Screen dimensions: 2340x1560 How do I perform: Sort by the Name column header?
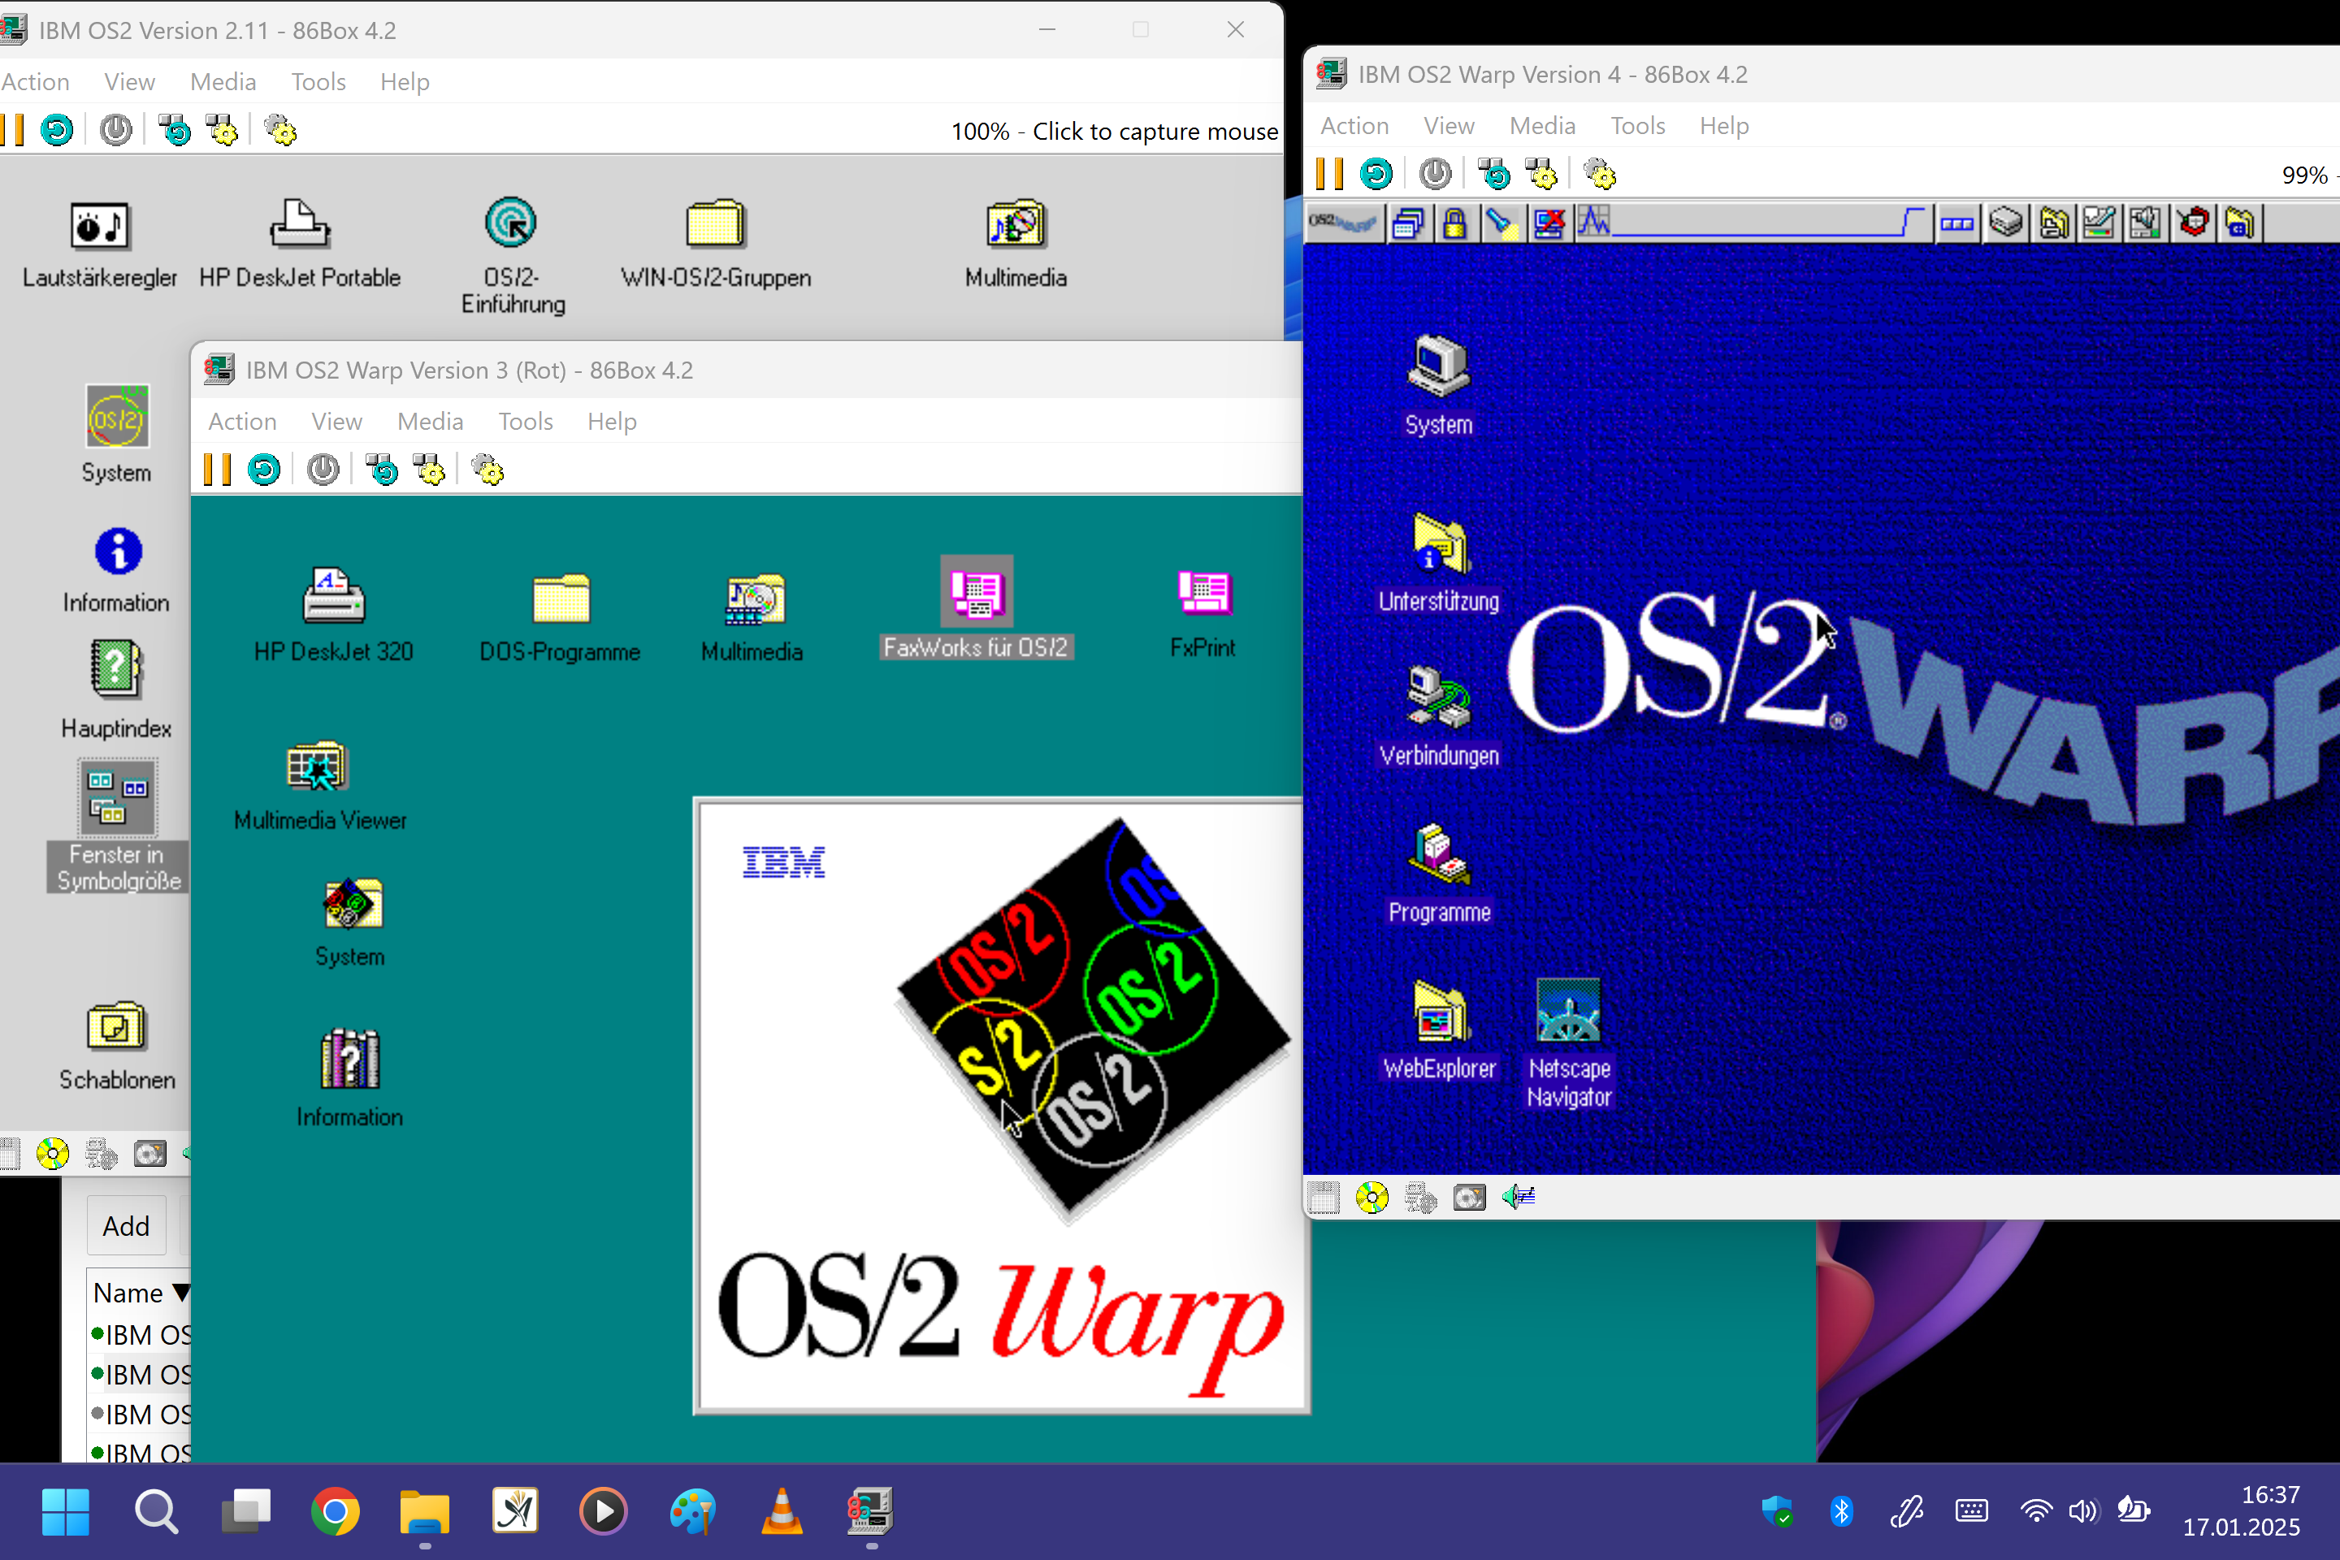138,1293
